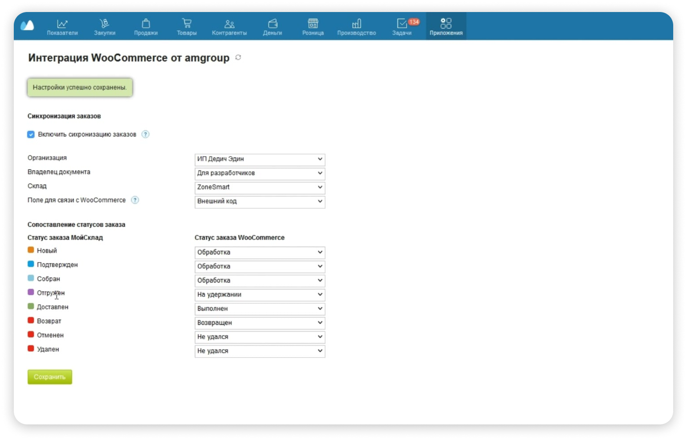Image resolution: width=687 pixels, height=440 pixels.
Task: Click the Владелец документа label
Action: point(59,172)
